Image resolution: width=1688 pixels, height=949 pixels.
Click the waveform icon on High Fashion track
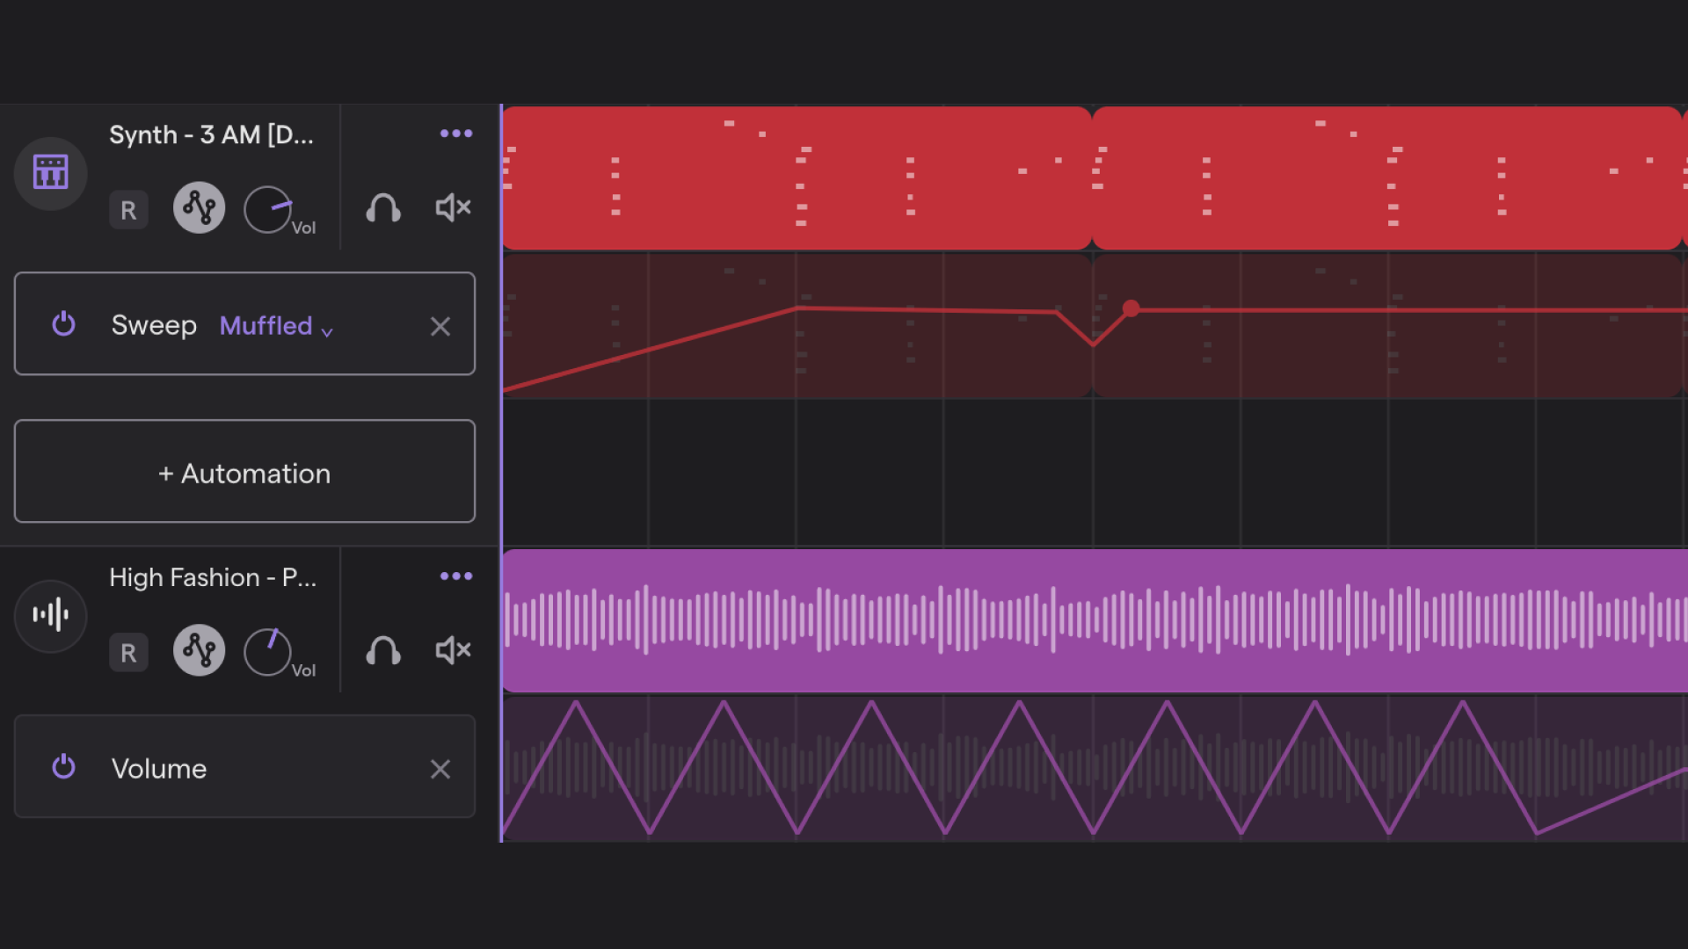pyautogui.click(x=50, y=616)
